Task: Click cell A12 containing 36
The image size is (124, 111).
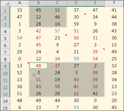Action: click(20, 87)
